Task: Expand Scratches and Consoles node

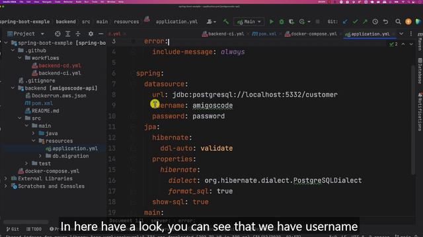Action: 6,186
